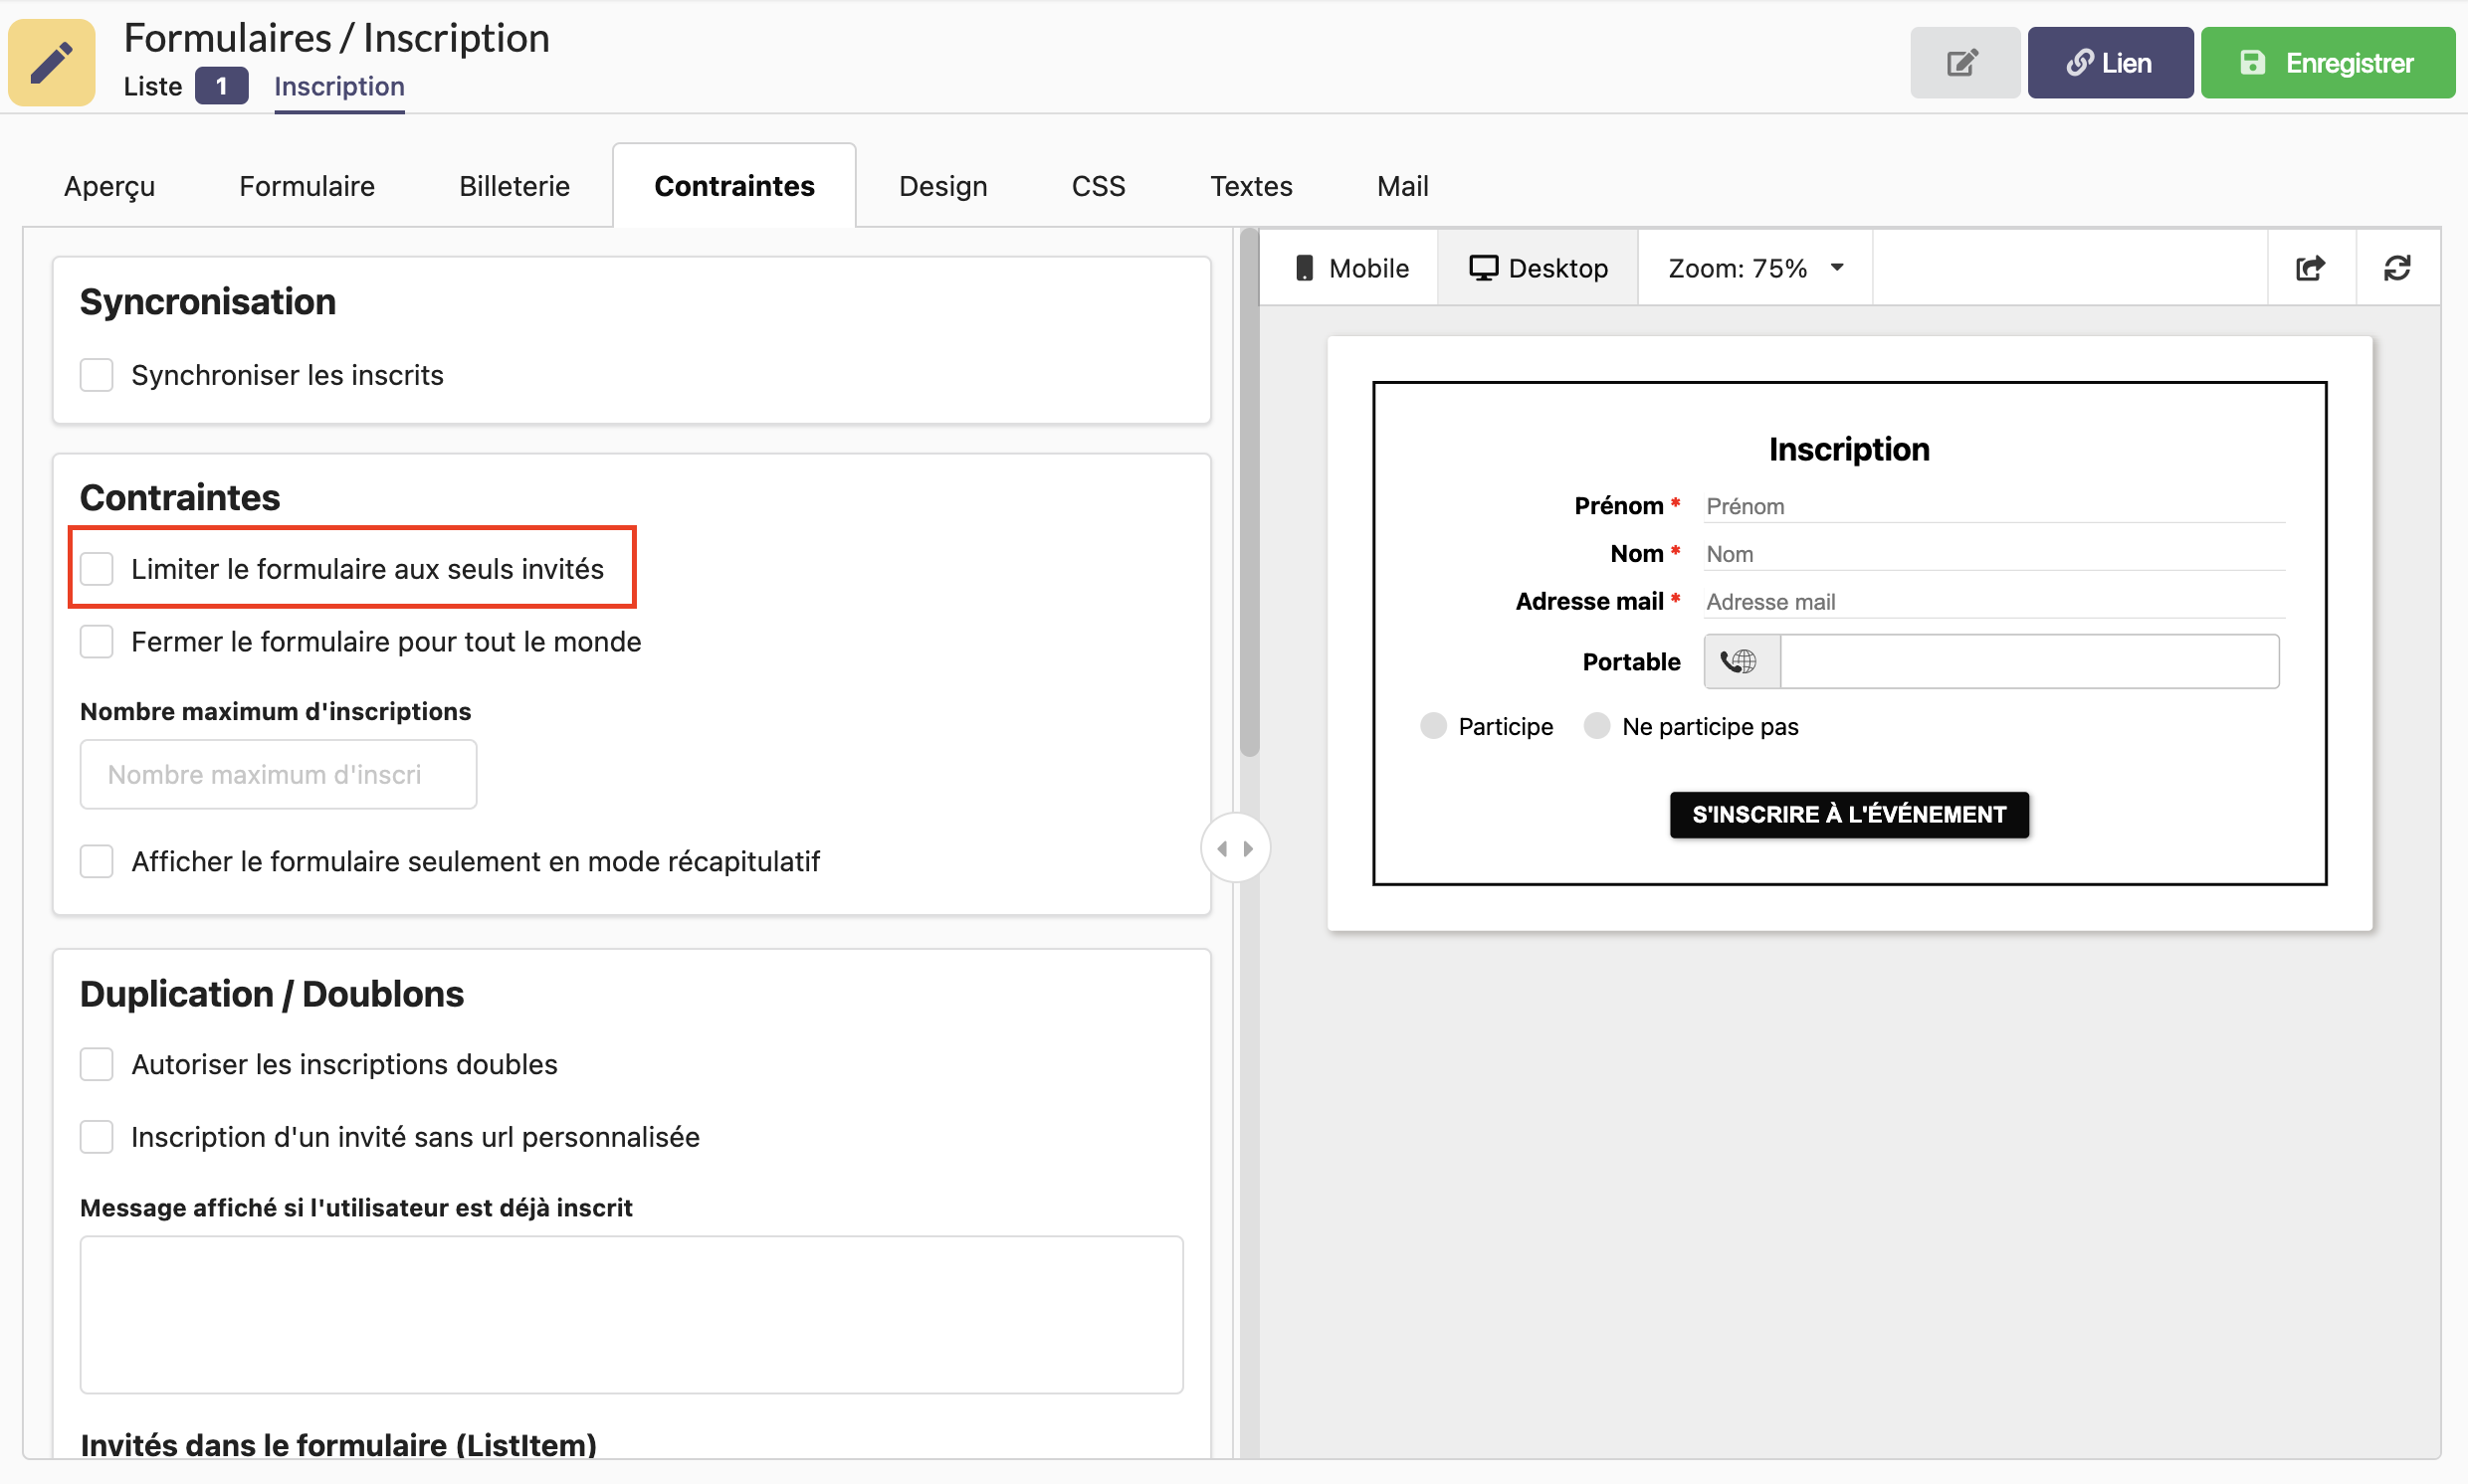Screen dimensions: 2468x1484
Task: Open the Billeterie tab
Action: 514,186
